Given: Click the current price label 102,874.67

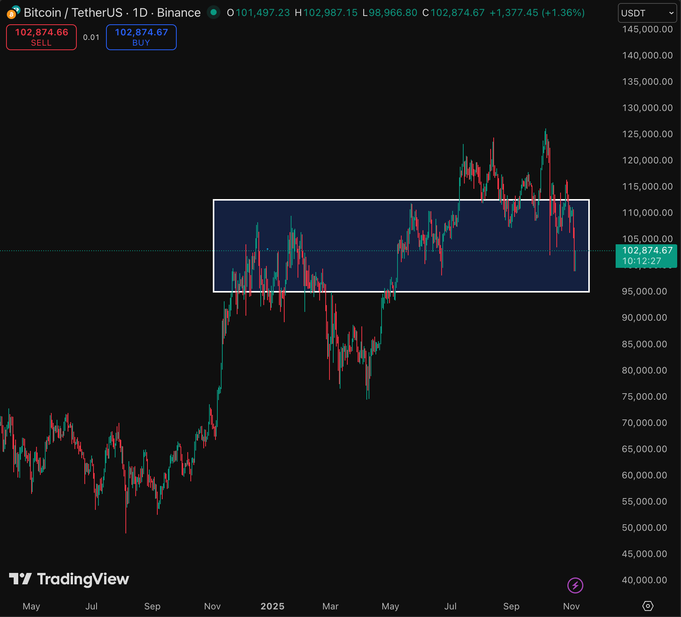Looking at the screenshot, I should pos(648,250).
